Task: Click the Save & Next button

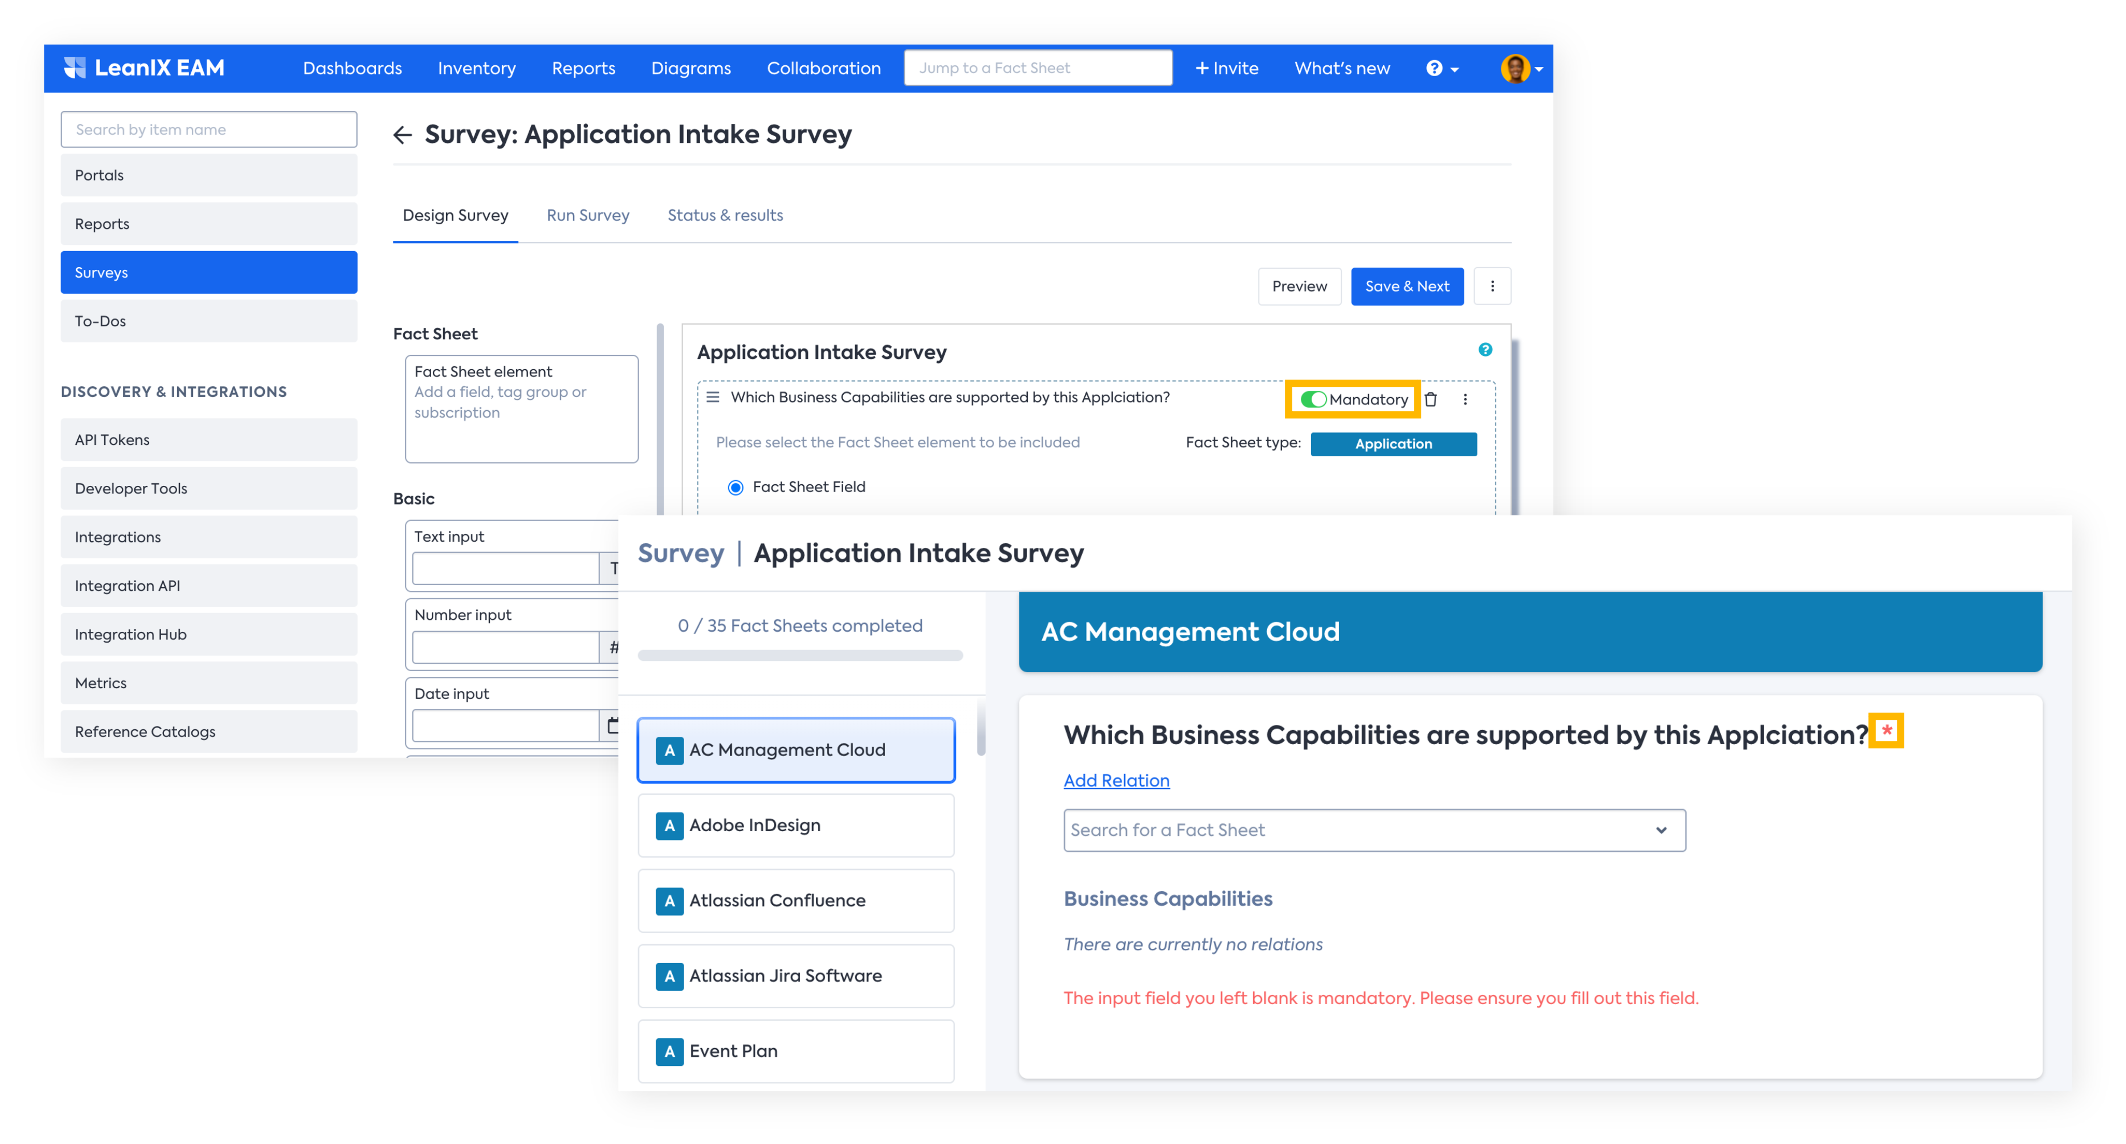Action: pyautogui.click(x=1406, y=286)
